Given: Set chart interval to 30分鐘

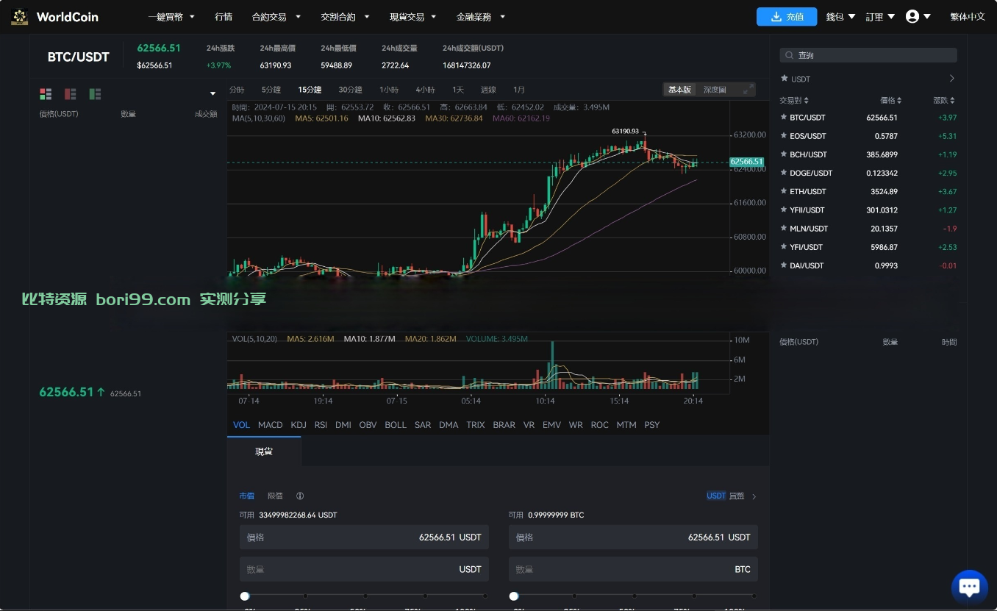Looking at the screenshot, I should [x=350, y=90].
